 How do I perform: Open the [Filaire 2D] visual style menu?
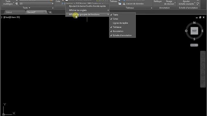(15, 17)
